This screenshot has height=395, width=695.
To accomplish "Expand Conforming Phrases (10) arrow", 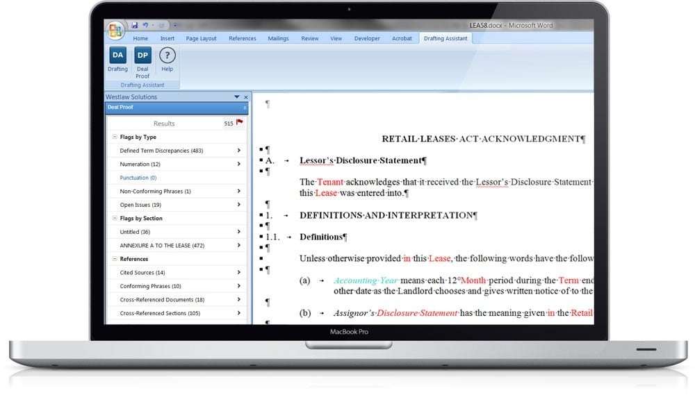I will coord(239,285).
